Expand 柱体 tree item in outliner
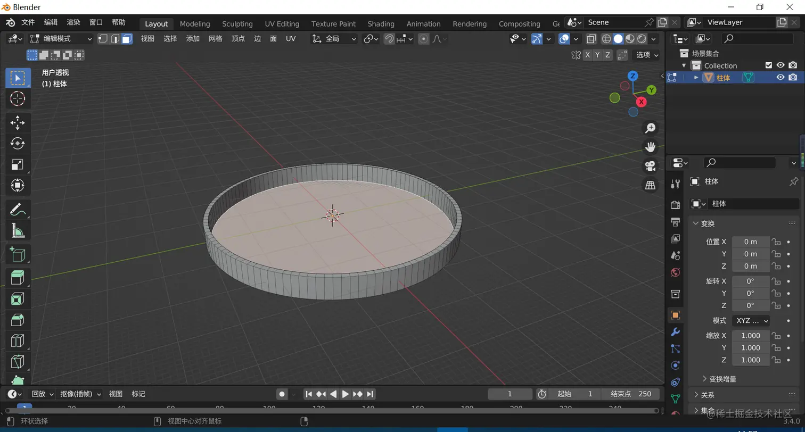The height and width of the screenshot is (432, 805). coord(696,77)
